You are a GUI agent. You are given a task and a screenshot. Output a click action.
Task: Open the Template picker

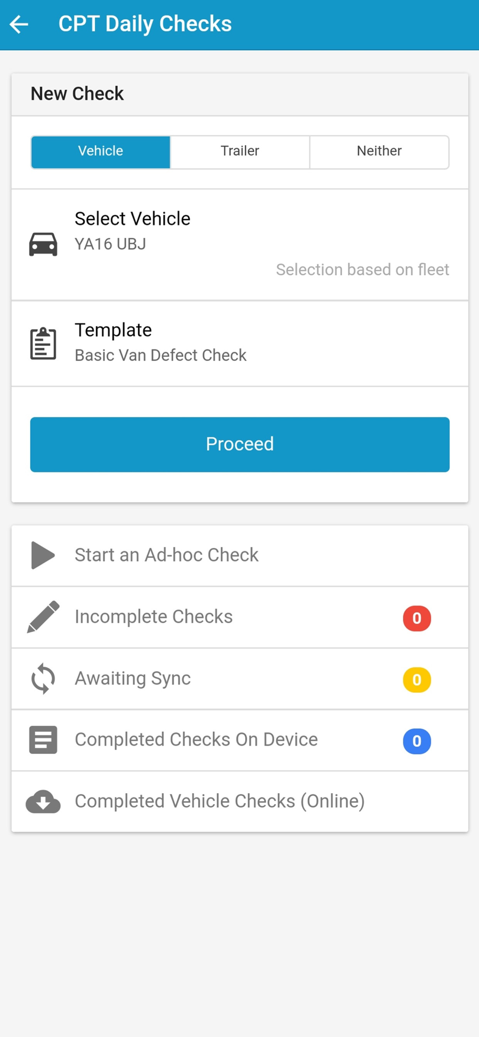[240, 344]
